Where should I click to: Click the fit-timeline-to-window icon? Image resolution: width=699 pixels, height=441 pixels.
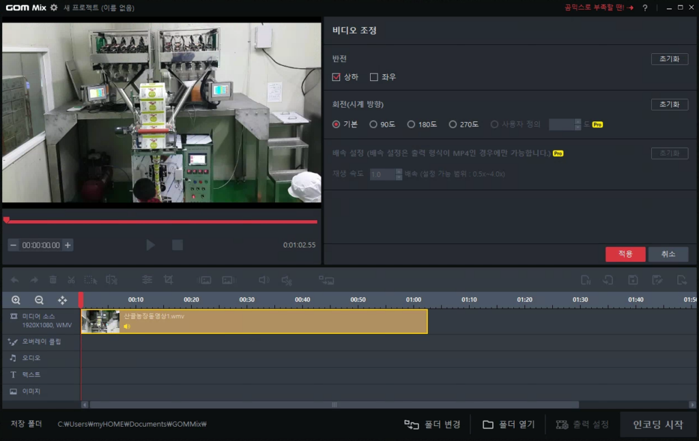62,300
